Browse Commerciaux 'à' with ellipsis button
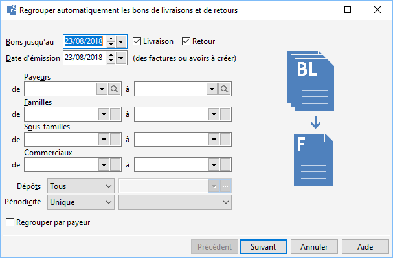 pos(225,164)
